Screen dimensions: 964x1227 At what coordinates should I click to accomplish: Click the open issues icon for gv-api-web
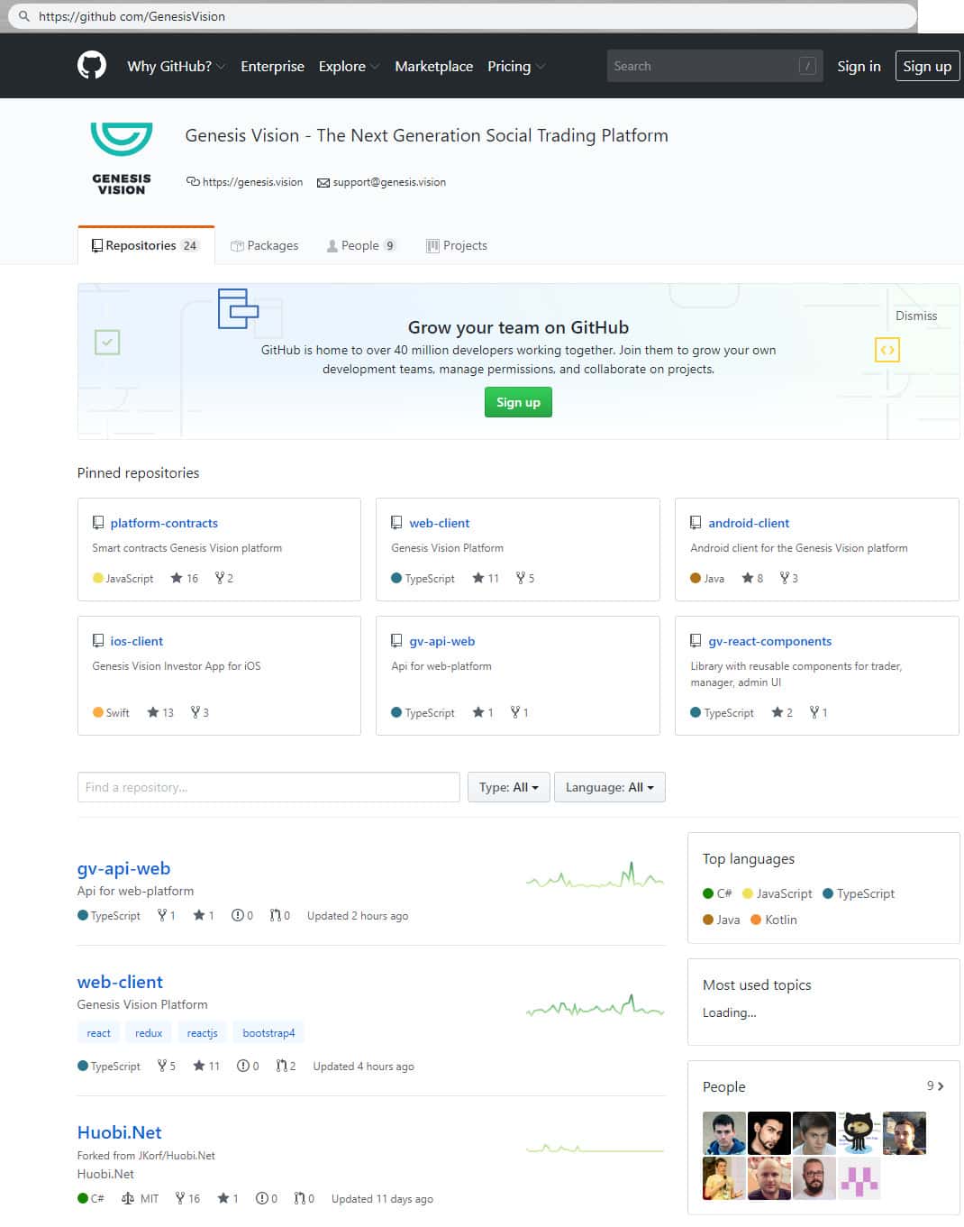tap(237, 915)
